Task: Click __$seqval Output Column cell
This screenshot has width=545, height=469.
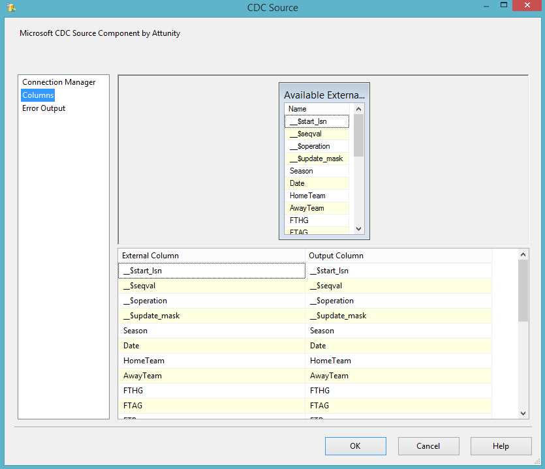Action: pyautogui.click(x=398, y=286)
